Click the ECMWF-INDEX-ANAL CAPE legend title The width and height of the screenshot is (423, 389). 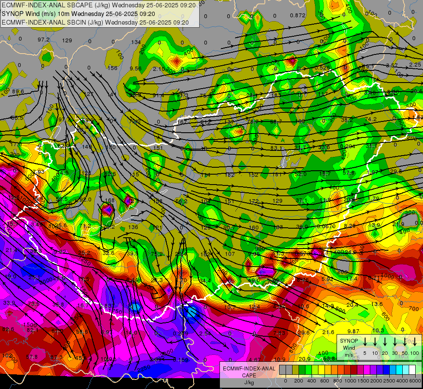[x=249, y=372]
